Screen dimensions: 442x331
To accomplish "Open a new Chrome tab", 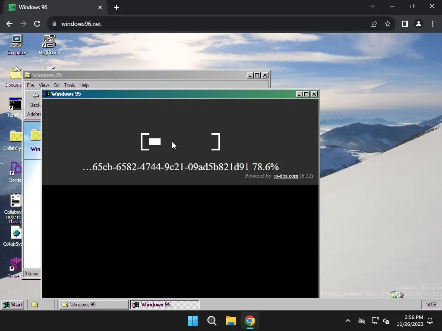I will click(x=117, y=7).
